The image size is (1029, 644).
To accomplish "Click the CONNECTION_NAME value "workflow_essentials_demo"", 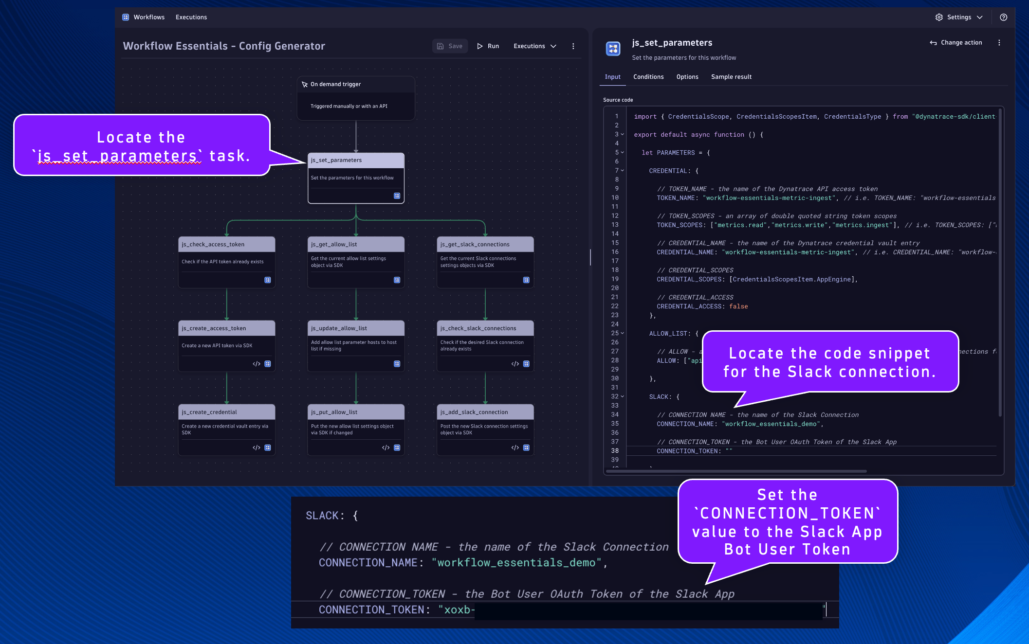I will point(771,424).
